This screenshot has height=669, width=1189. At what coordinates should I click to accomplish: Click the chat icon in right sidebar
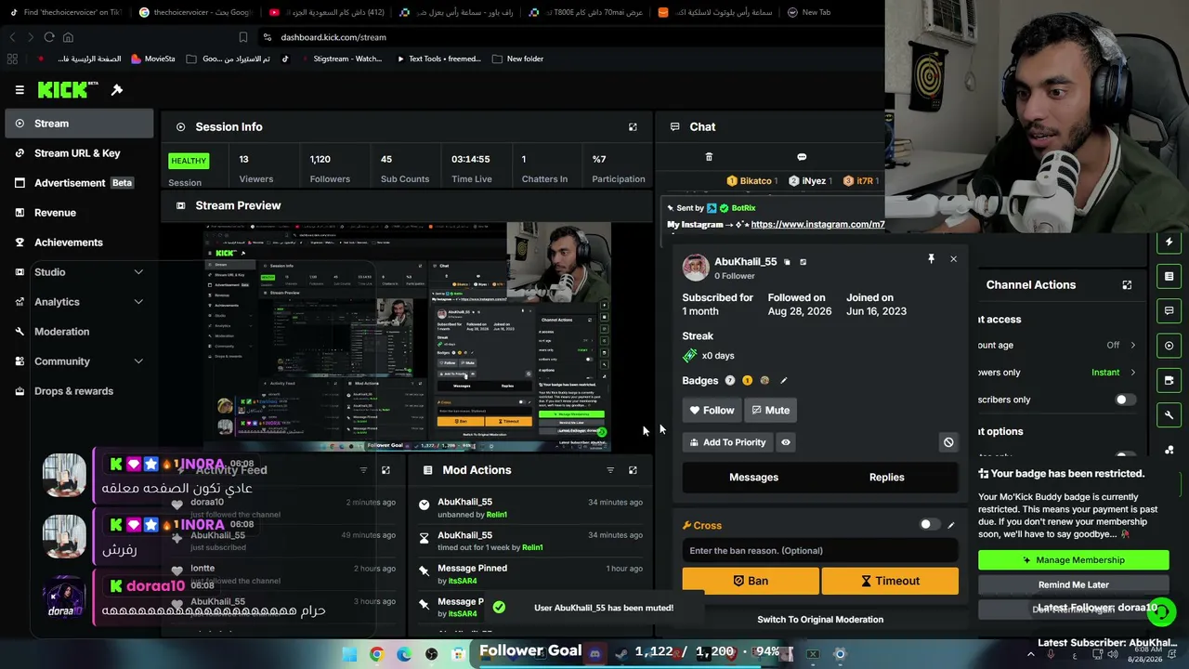(x=1169, y=310)
